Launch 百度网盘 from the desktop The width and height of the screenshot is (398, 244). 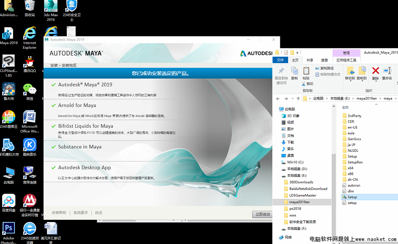coord(9,203)
